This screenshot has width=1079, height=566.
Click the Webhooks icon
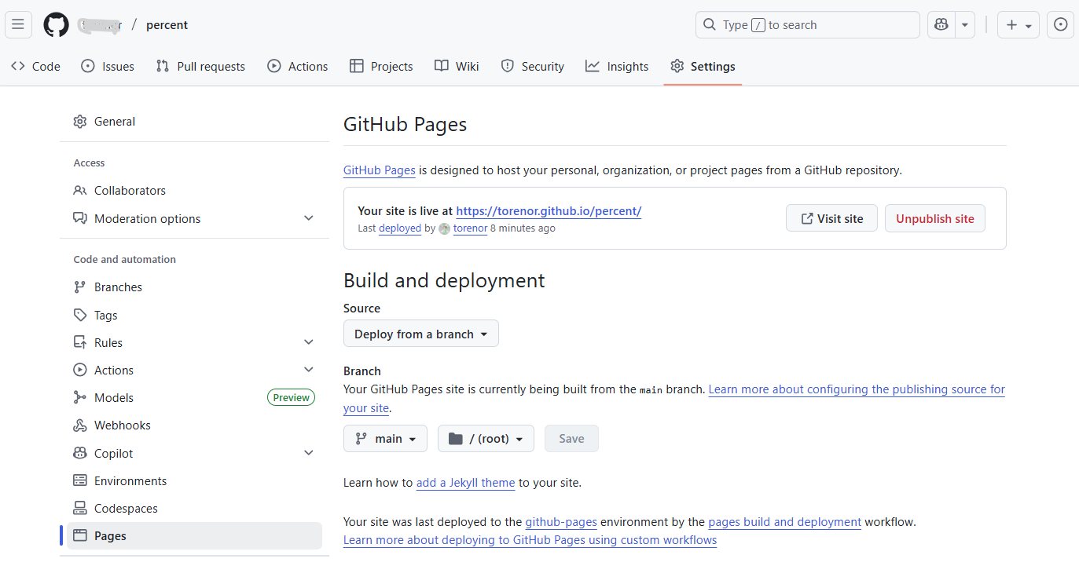click(x=79, y=425)
